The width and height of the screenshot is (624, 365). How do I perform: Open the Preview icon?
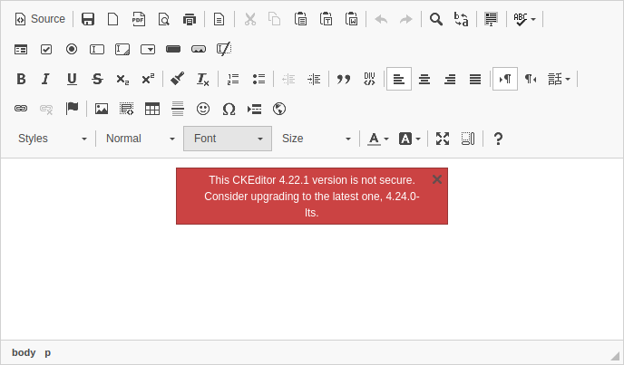(x=164, y=19)
